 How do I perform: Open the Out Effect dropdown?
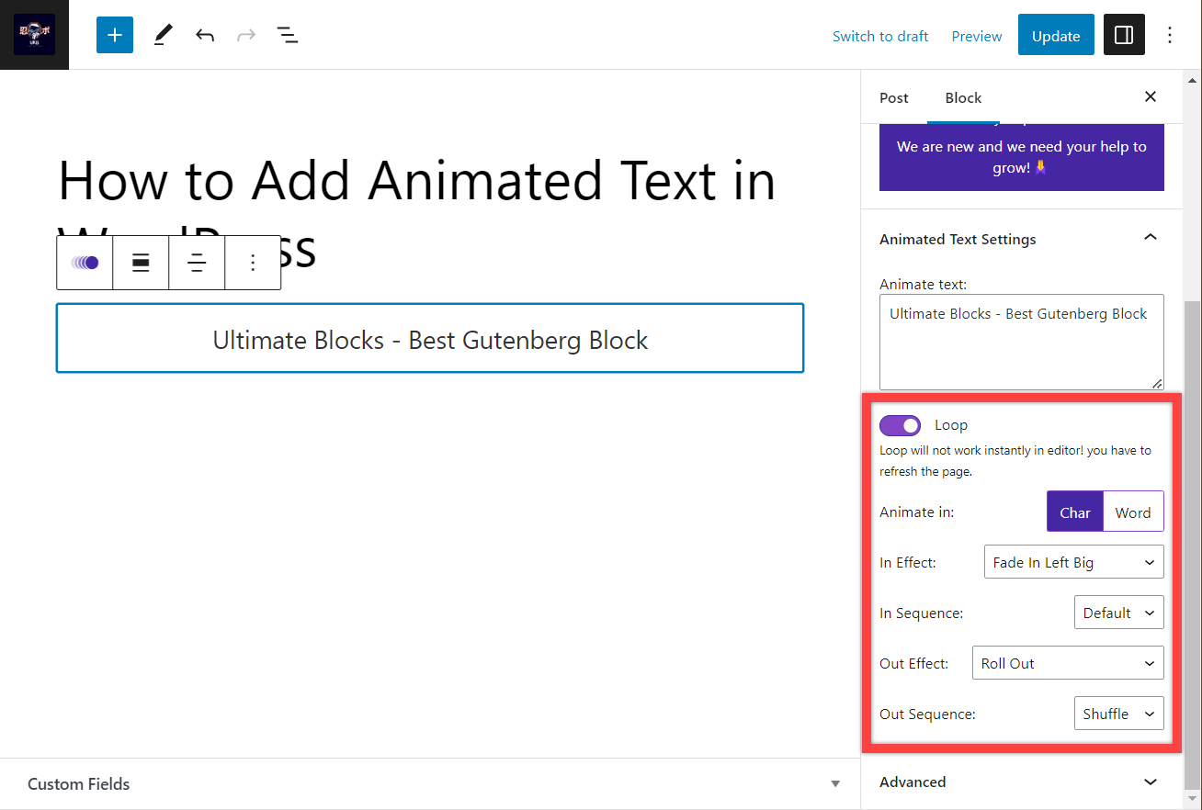(x=1068, y=663)
